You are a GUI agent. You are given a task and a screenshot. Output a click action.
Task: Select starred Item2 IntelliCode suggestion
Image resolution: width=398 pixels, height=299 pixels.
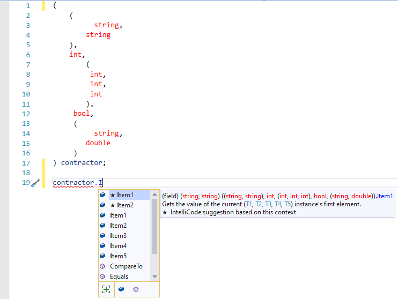pyautogui.click(x=129, y=205)
